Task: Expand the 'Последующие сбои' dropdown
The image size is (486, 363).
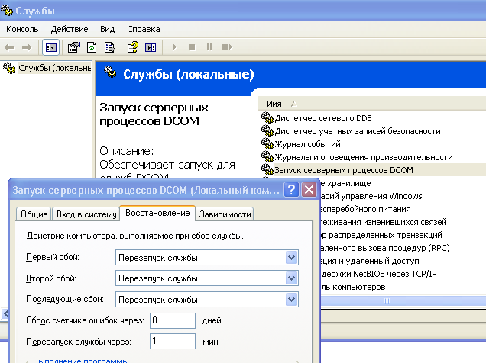Action: tap(291, 299)
